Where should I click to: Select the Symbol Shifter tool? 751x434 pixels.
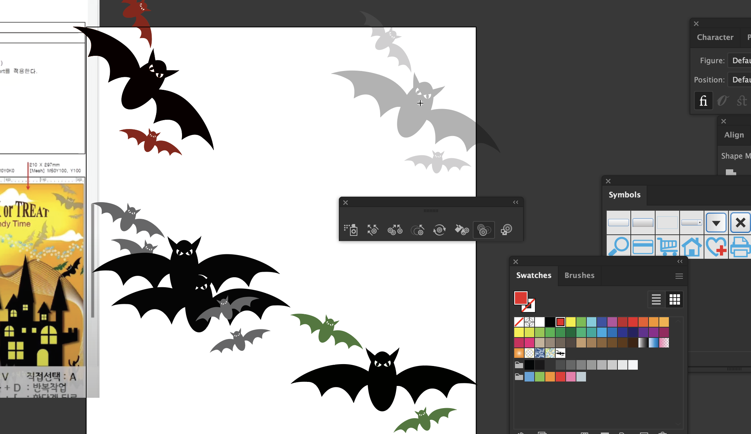(x=373, y=230)
